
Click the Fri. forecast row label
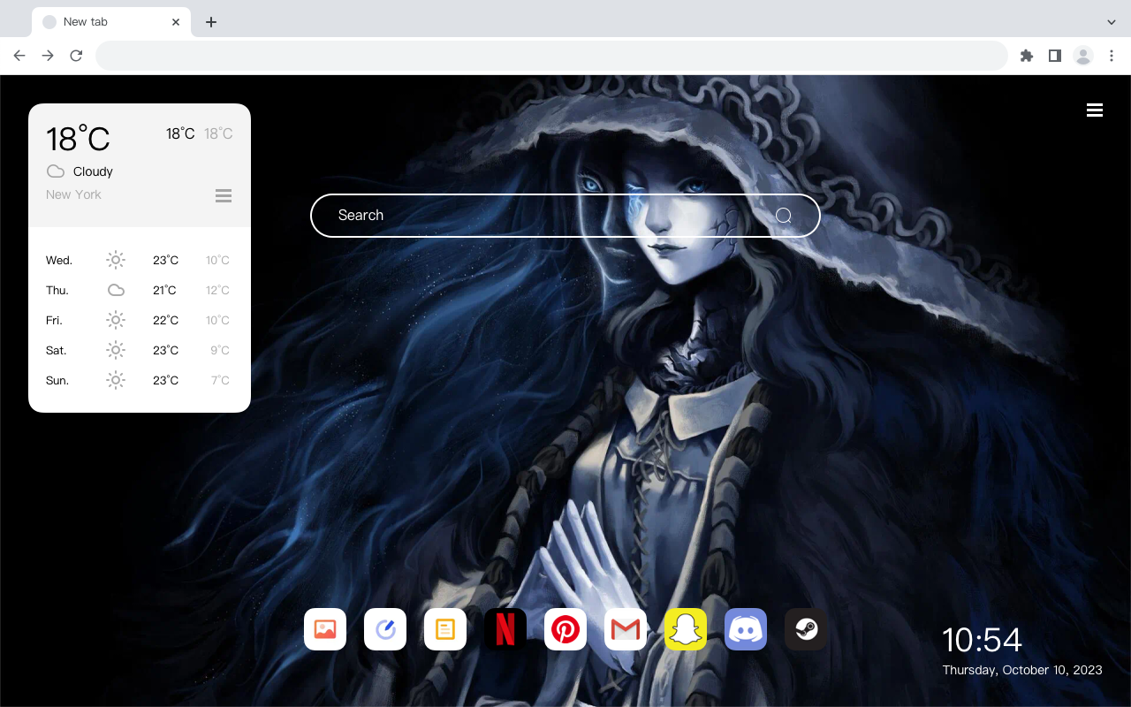(54, 320)
